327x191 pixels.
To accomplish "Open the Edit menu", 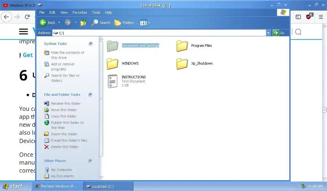I will click(x=52, y=12).
